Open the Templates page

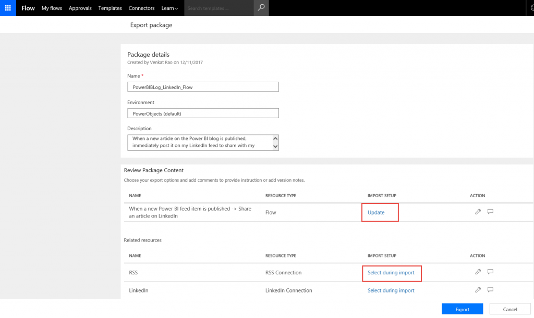click(110, 8)
